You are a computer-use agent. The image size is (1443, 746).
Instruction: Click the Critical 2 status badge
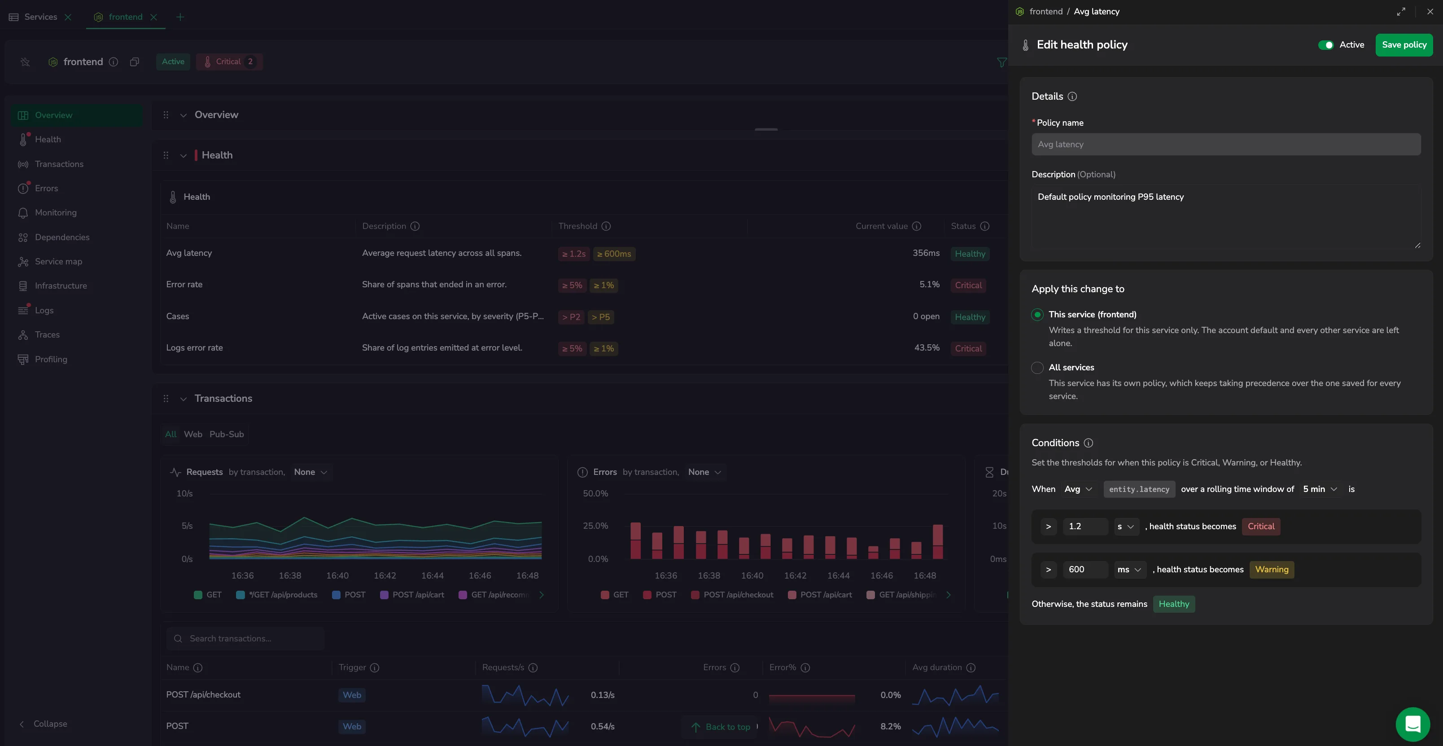[x=229, y=61]
